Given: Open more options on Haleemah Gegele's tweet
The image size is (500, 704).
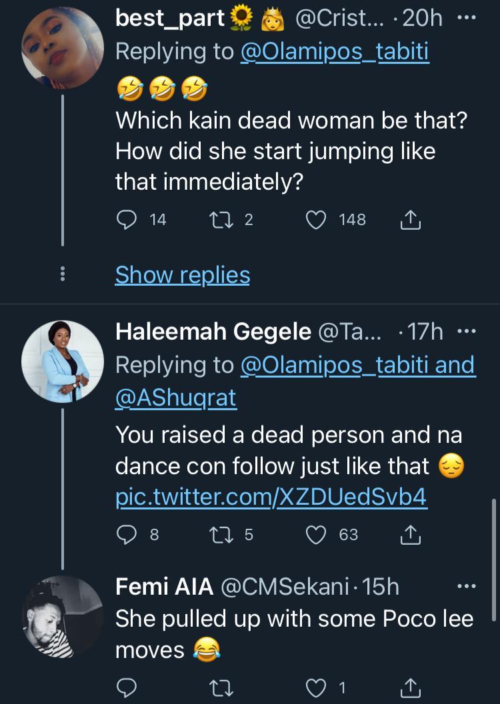Looking at the screenshot, I should 466,331.
